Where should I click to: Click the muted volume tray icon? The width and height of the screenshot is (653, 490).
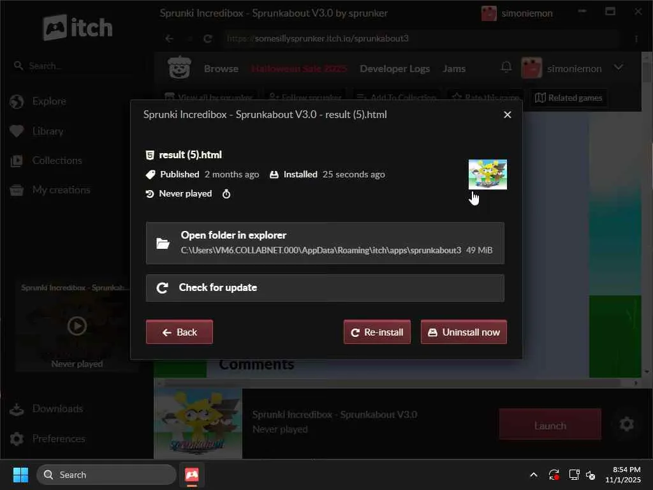[590, 475]
